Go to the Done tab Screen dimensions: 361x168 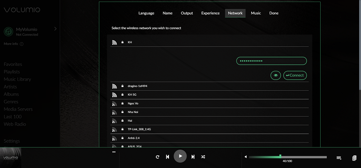point(274,13)
